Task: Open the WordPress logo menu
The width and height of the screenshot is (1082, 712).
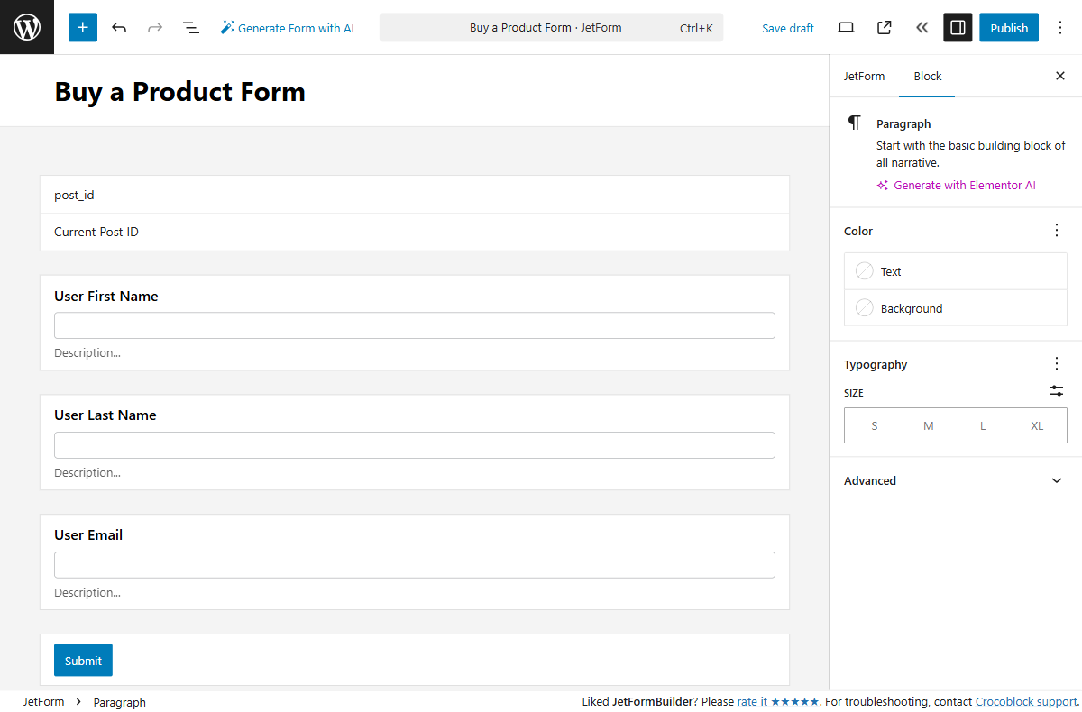Action: pos(27,27)
